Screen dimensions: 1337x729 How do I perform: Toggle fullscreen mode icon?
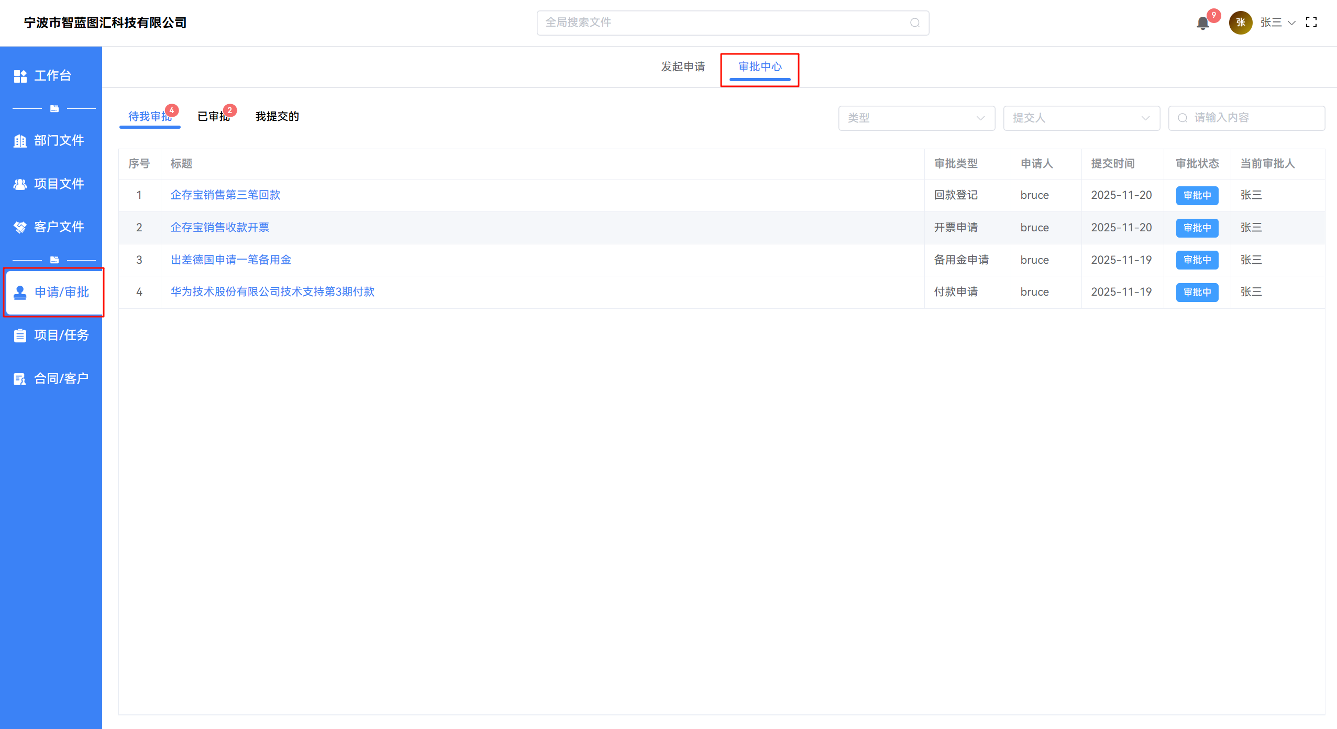click(1311, 23)
